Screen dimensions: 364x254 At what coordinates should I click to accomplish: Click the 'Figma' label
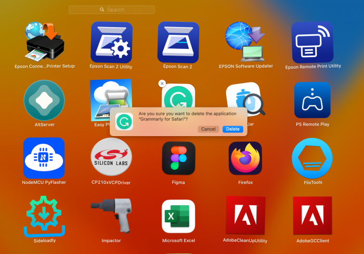tap(178, 182)
